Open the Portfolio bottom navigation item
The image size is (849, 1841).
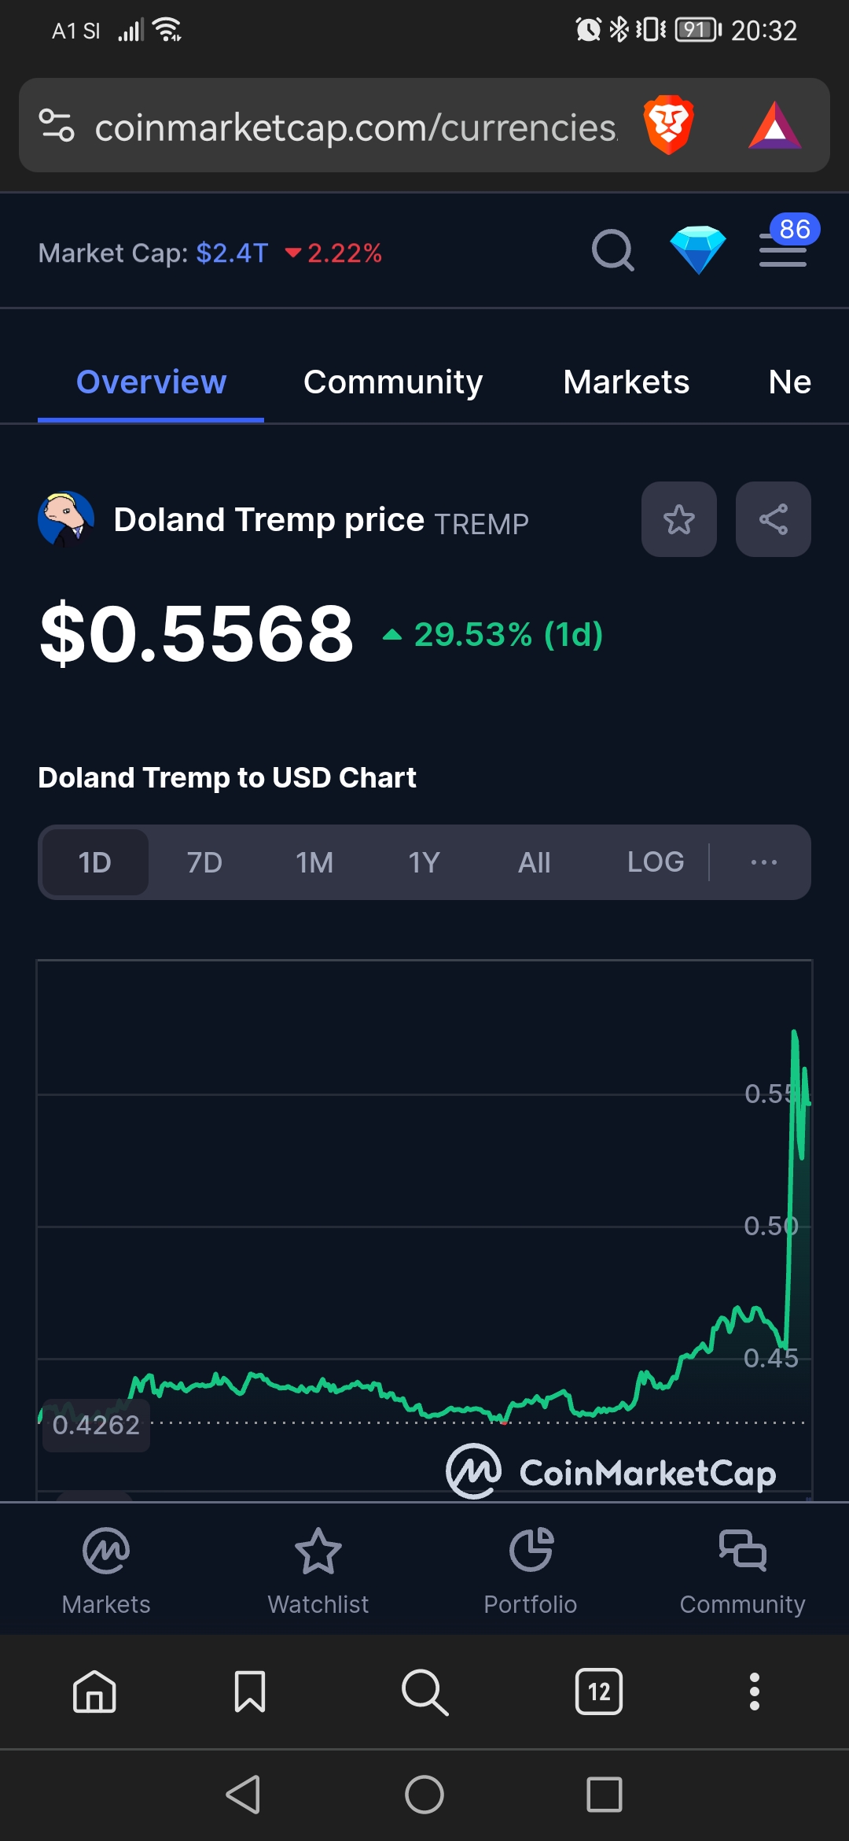click(531, 1570)
